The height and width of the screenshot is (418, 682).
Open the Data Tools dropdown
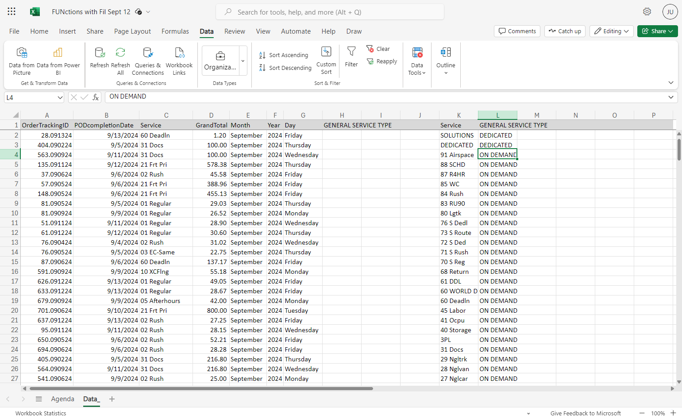point(417,61)
